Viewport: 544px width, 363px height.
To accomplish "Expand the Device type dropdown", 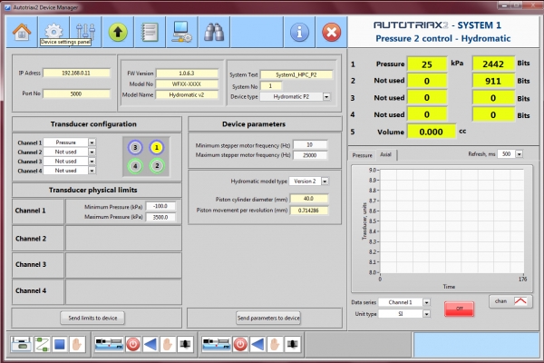I will [x=326, y=96].
